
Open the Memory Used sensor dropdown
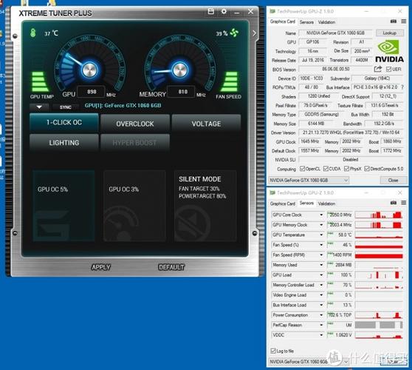(x=321, y=265)
